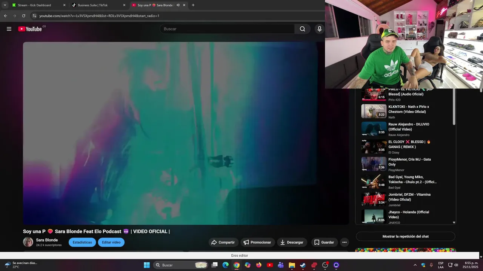Share the video with Compartir
The width and height of the screenshot is (483, 271).
coord(223,242)
